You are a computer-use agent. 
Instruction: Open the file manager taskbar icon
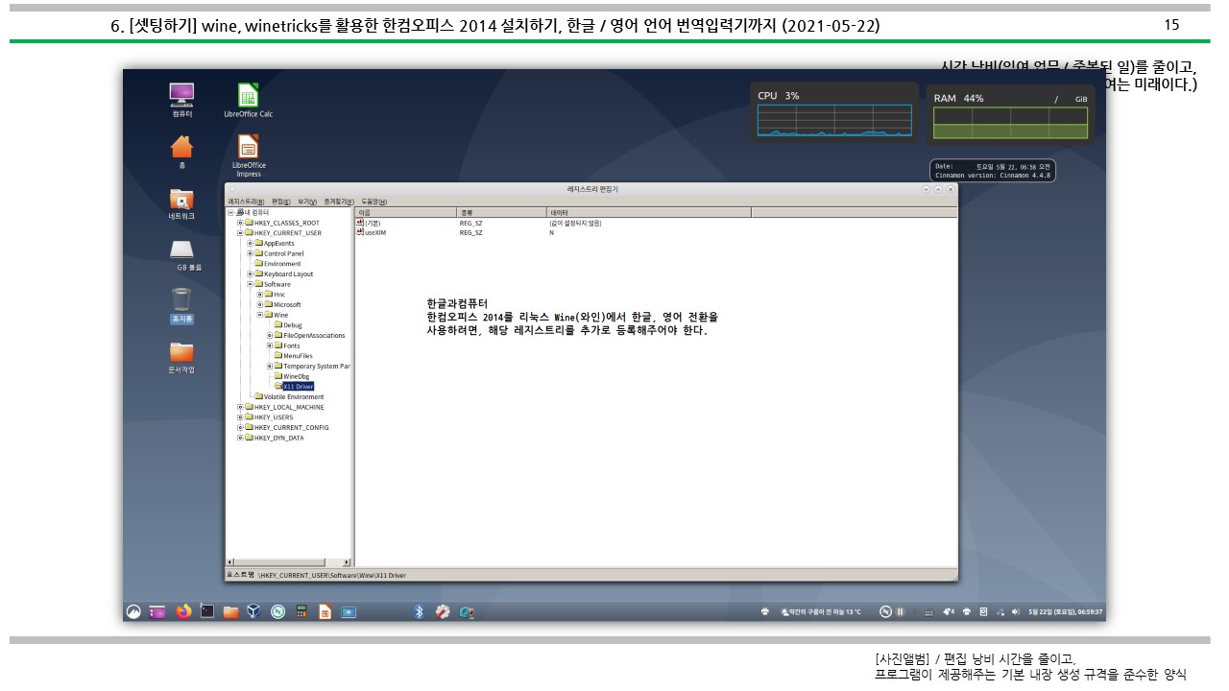(x=230, y=611)
